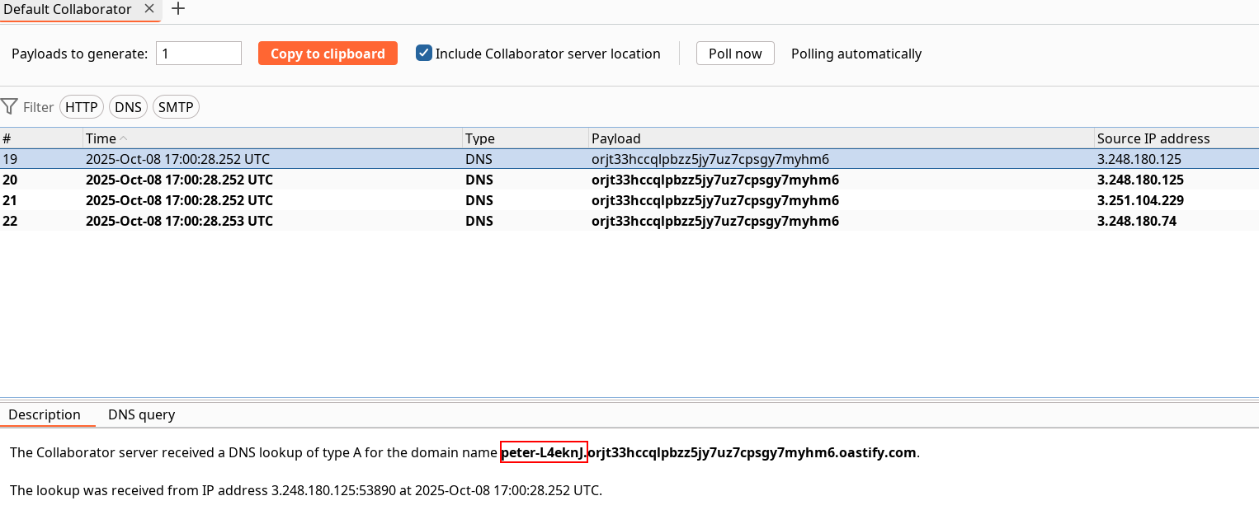Add a new Collaborator tab
This screenshot has width=1259, height=510.
pos(178,9)
